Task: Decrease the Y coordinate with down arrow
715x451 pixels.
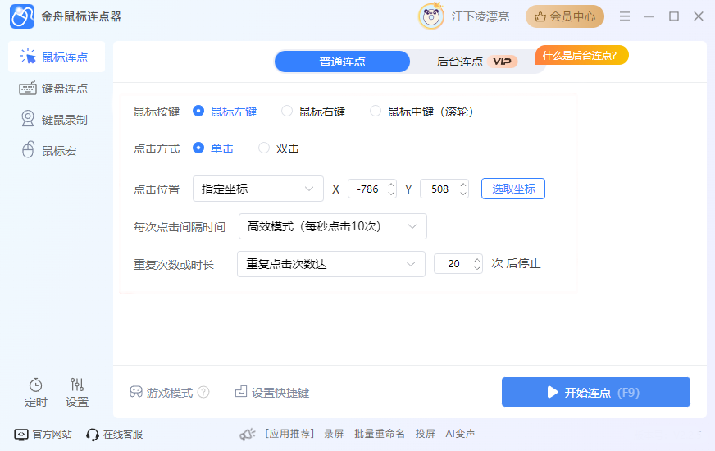Action: (x=463, y=194)
